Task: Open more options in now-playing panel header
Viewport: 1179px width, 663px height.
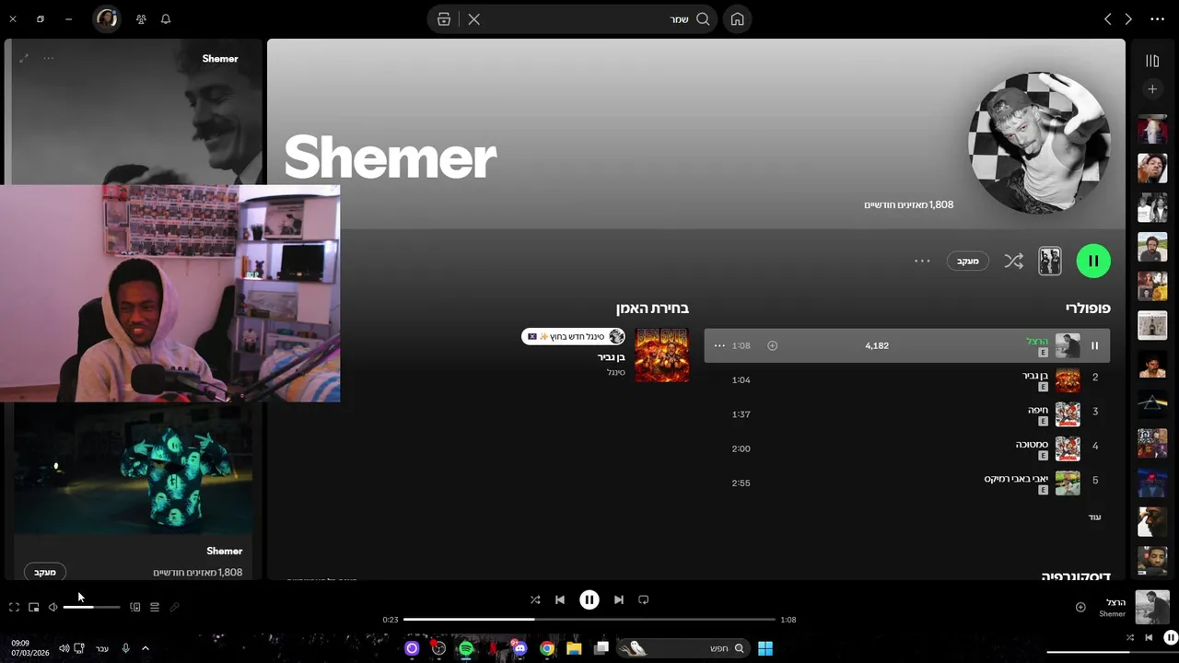Action: [x=48, y=58]
